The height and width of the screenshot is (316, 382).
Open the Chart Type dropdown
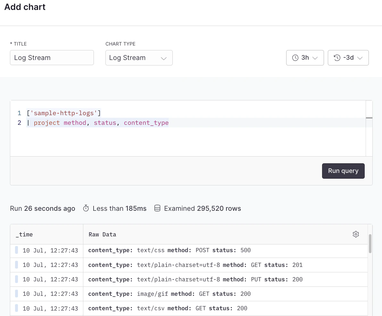click(x=139, y=58)
